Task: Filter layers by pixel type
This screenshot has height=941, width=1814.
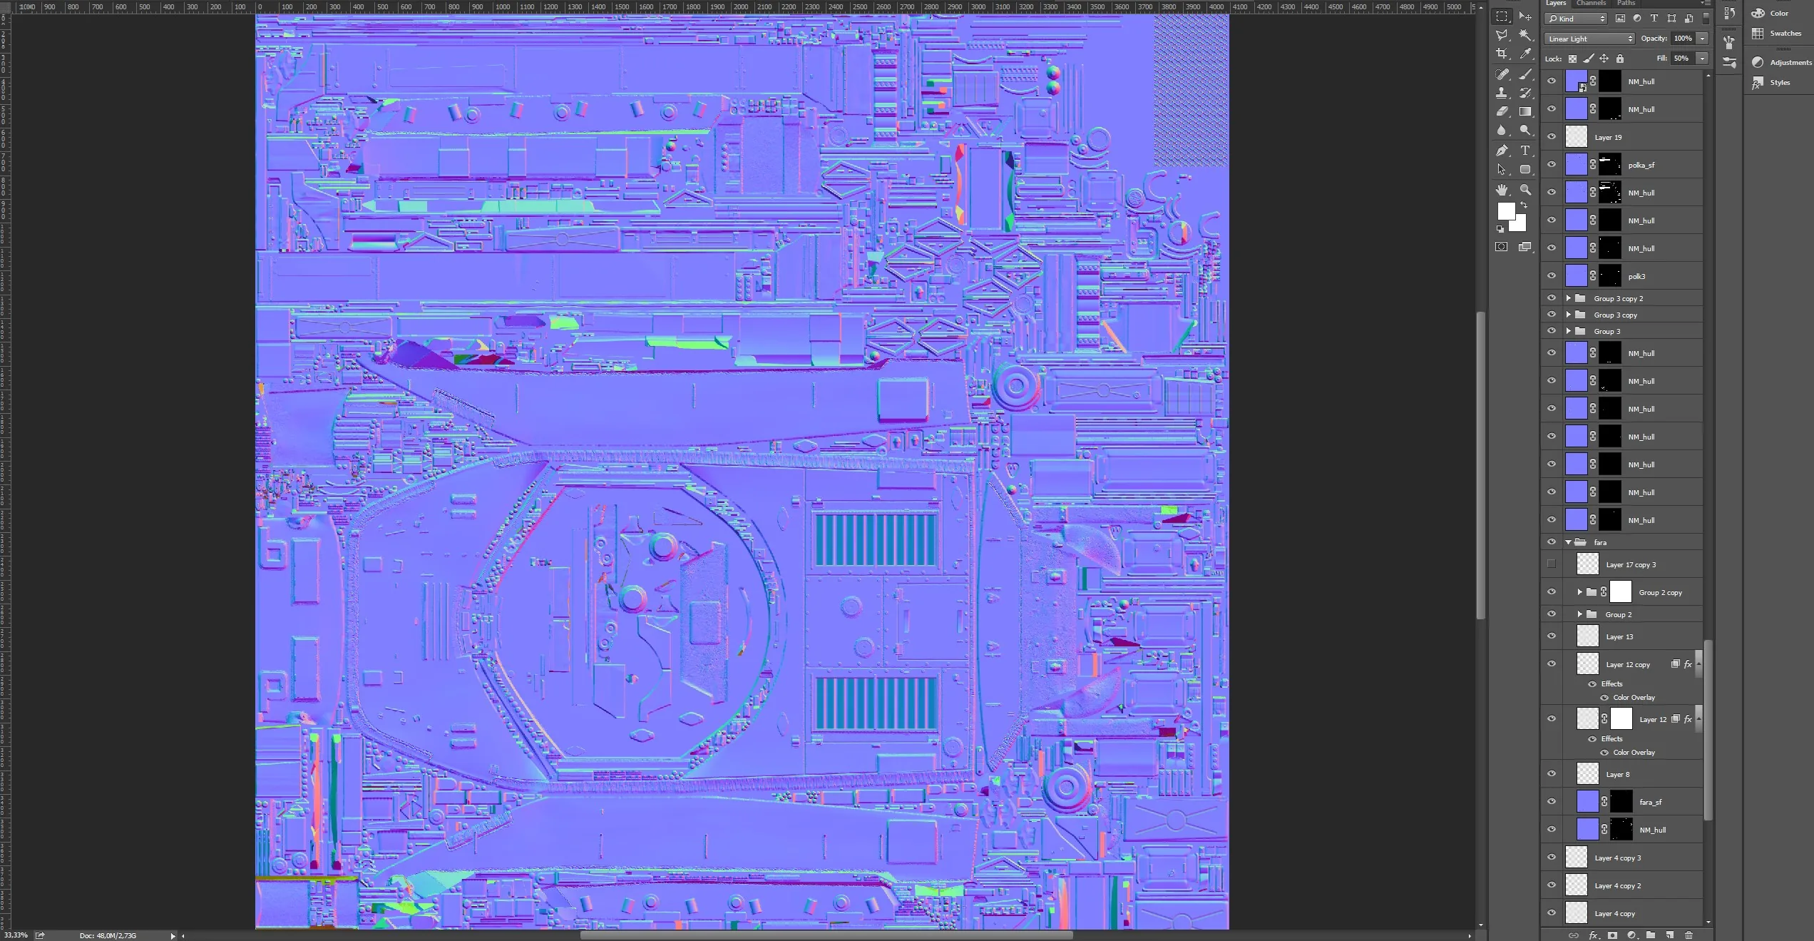Action: (x=1620, y=19)
